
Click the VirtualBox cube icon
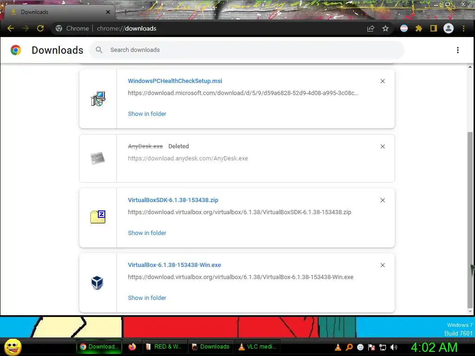[97, 283]
